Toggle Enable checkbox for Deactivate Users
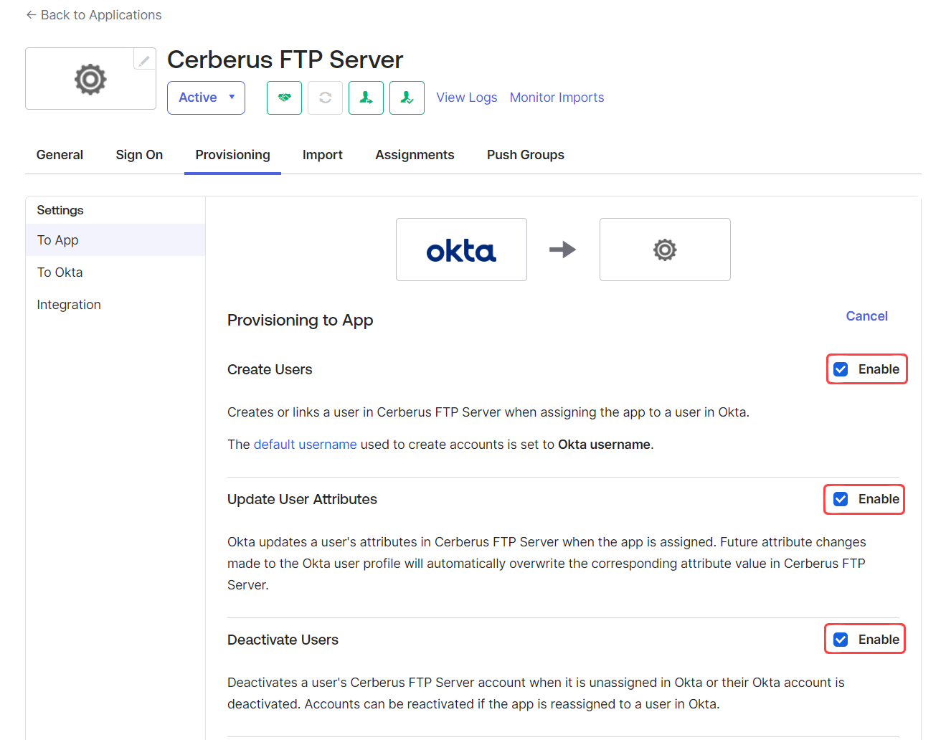The width and height of the screenshot is (946, 740). pyautogui.click(x=841, y=640)
